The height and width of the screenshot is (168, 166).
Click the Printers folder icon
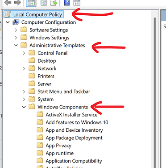coord(32,76)
